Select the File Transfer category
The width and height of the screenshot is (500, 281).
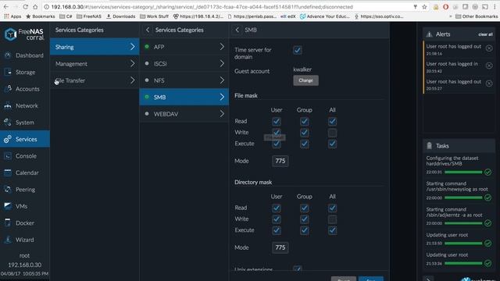95,80
